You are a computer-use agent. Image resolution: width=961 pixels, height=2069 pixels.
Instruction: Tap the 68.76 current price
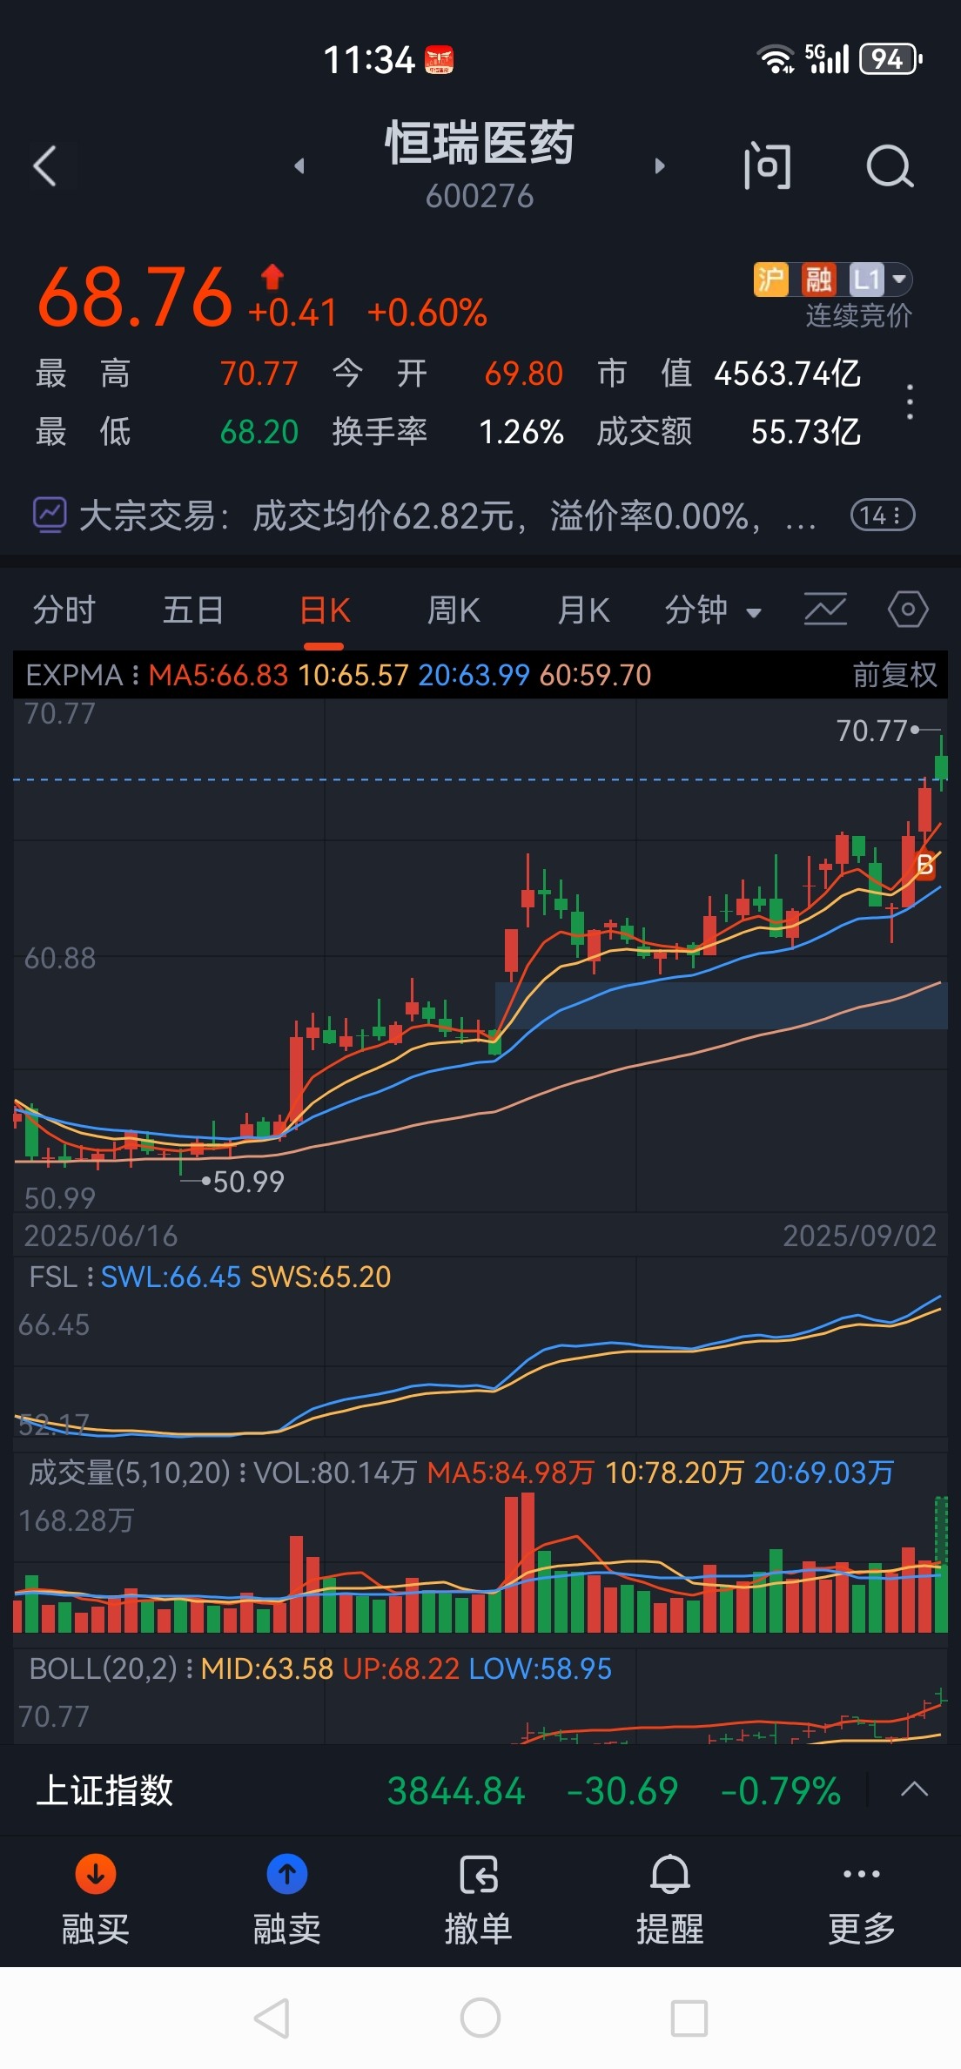135,298
